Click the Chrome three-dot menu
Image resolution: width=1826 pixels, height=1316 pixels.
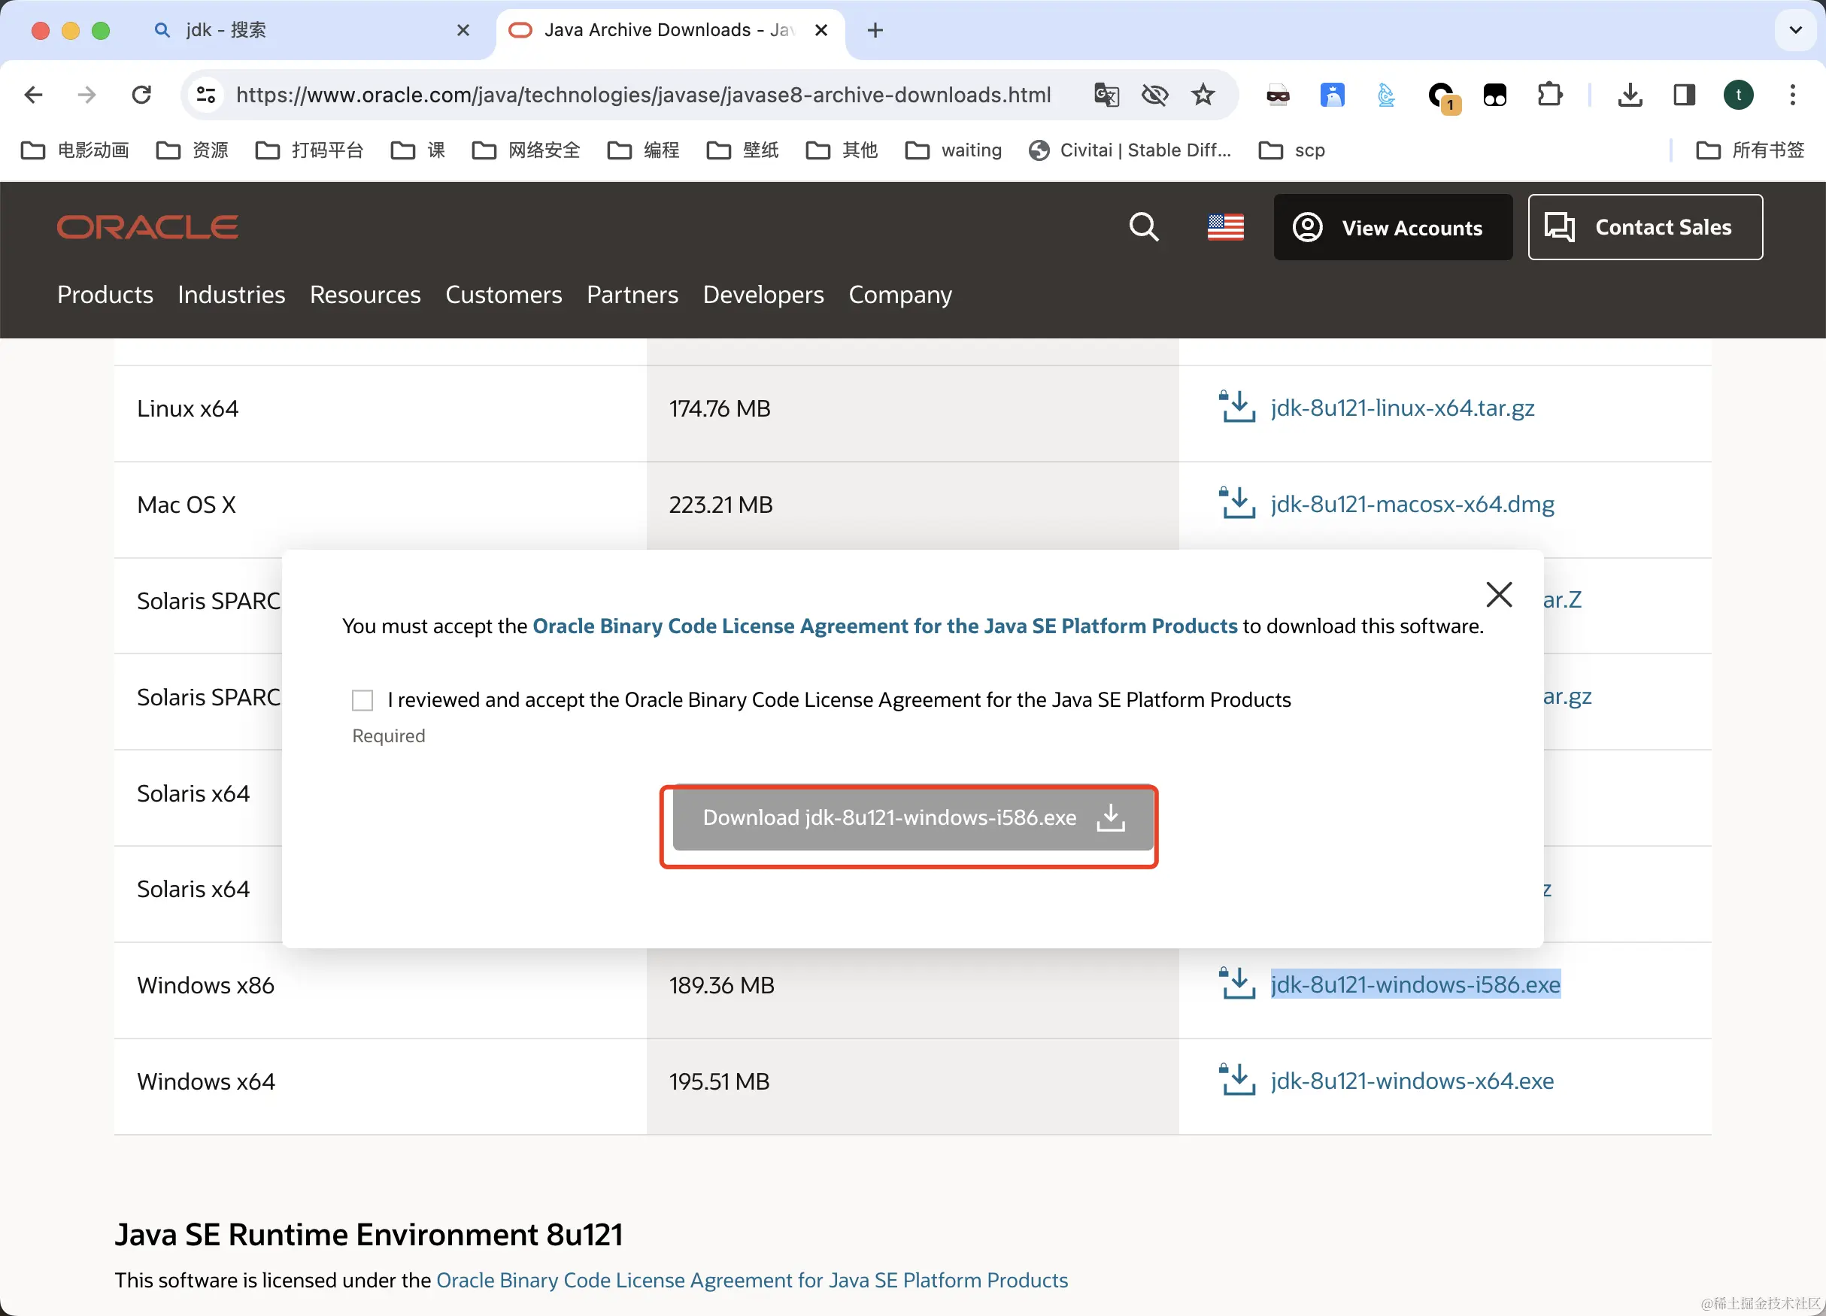pyautogui.click(x=1792, y=95)
